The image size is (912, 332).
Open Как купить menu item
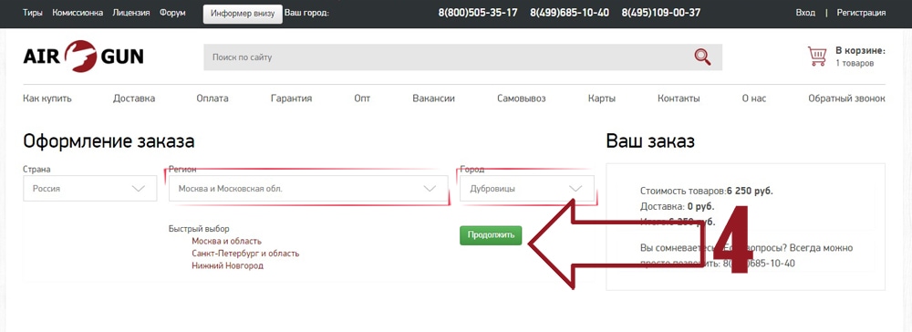(47, 99)
